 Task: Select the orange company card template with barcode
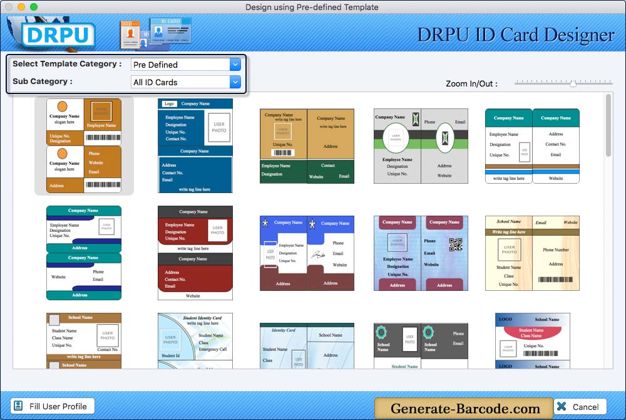coord(84,146)
